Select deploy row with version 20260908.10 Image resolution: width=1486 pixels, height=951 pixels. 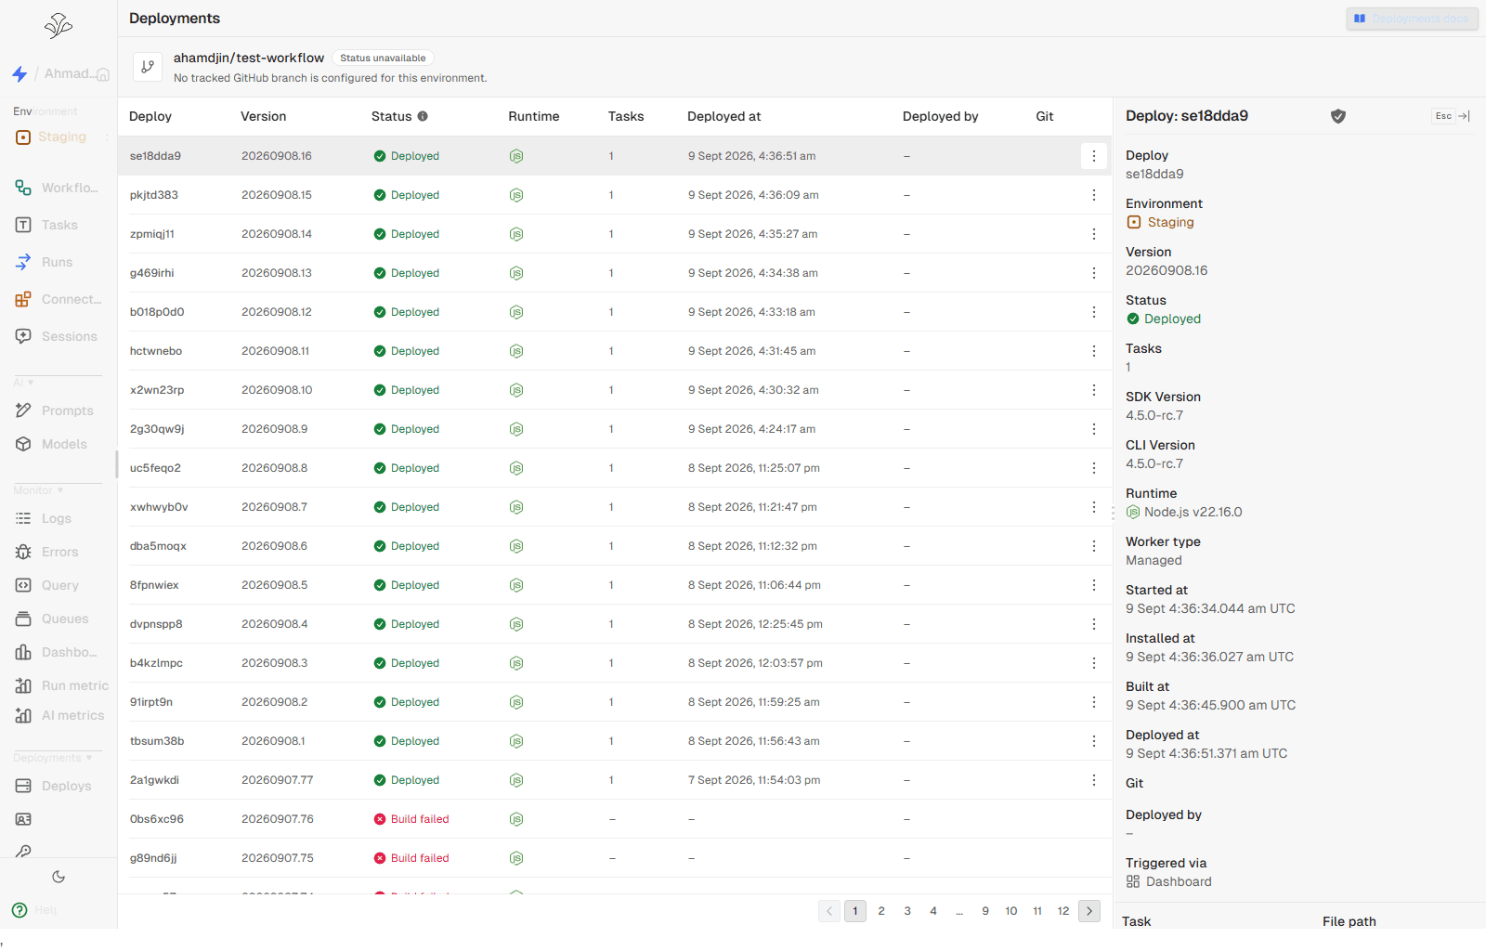click(x=615, y=390)
